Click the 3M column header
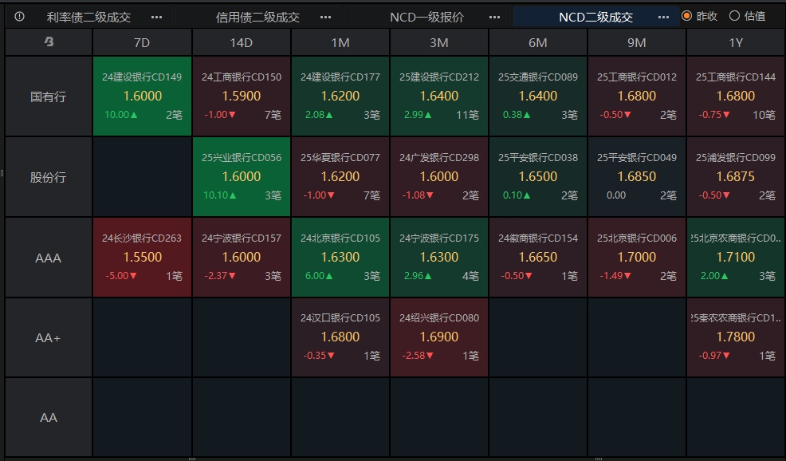 point(439,42)
